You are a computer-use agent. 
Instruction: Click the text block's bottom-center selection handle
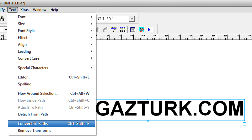148,121
